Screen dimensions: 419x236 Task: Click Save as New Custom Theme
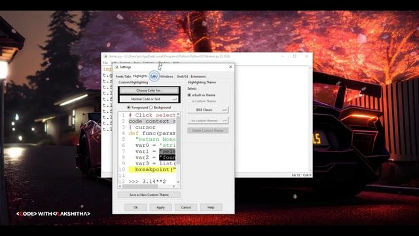coord(149,195)
